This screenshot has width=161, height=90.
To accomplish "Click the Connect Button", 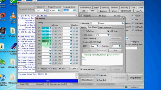I will (26, 9).
